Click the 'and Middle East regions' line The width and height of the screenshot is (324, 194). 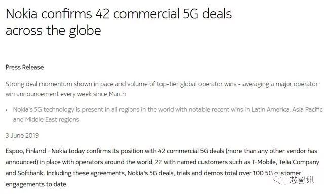(46, 120)
